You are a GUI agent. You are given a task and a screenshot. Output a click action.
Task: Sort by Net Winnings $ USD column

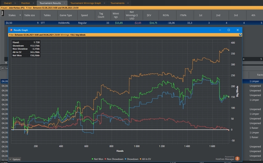pyautogui.click(x=131, y=15)
